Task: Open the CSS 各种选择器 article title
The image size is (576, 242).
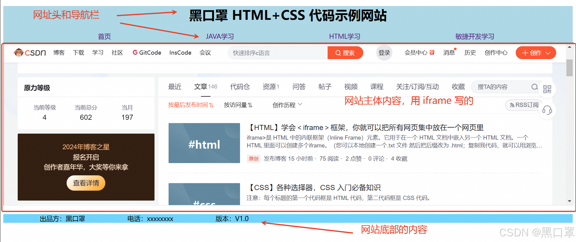Action: [x=314, y=188]
